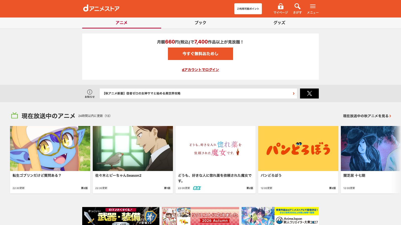Viewport: 401px width, 225px height.
Task: Open the 闇芝居 十七期 thumbnail
Action: pos(371,148)
